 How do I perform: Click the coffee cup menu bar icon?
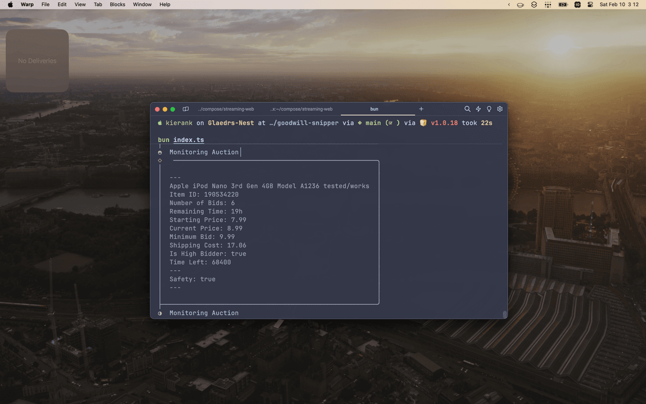[520, 5]
